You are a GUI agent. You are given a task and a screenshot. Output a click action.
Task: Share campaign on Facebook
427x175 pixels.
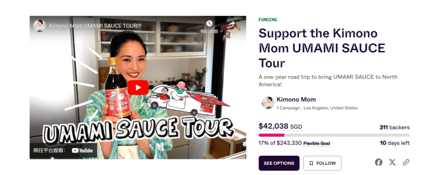pyautogui.click(x=378, y=162)
